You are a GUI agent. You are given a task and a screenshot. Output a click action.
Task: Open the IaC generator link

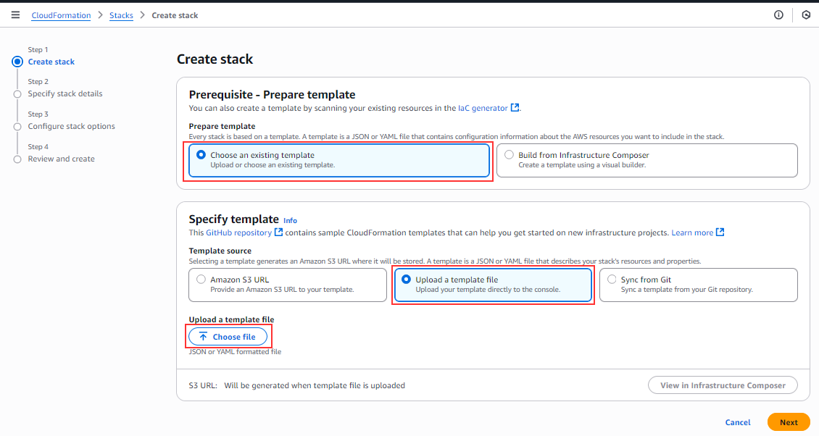point(483,108)
